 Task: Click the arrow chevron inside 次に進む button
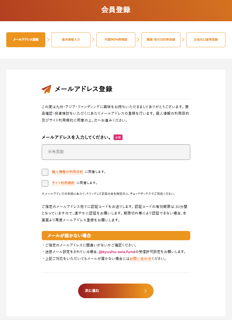pos(145,291)
